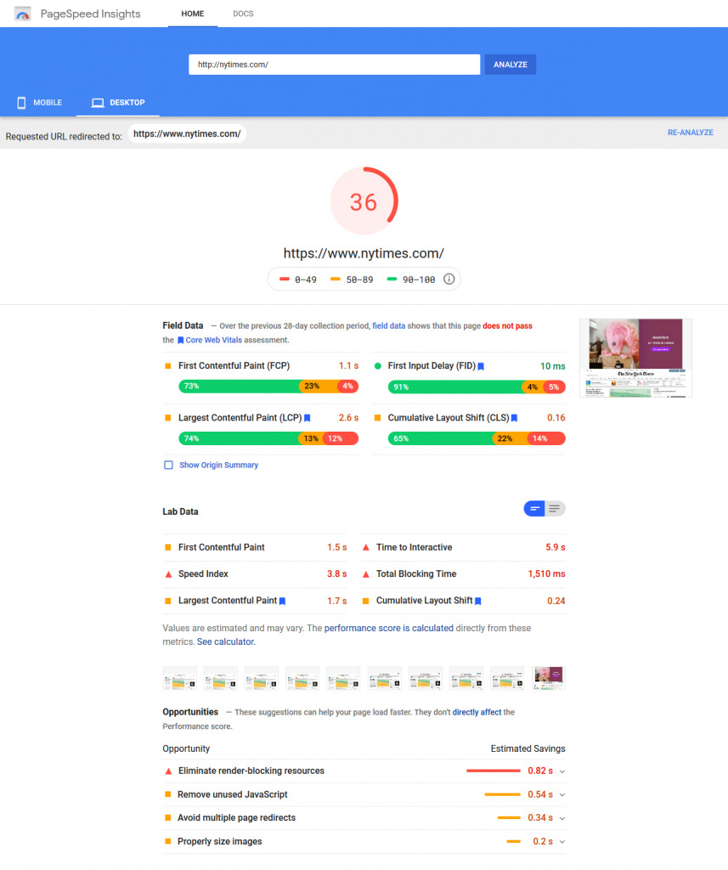Click the FID distribution bar 91% segment

(x=455, y=387)
